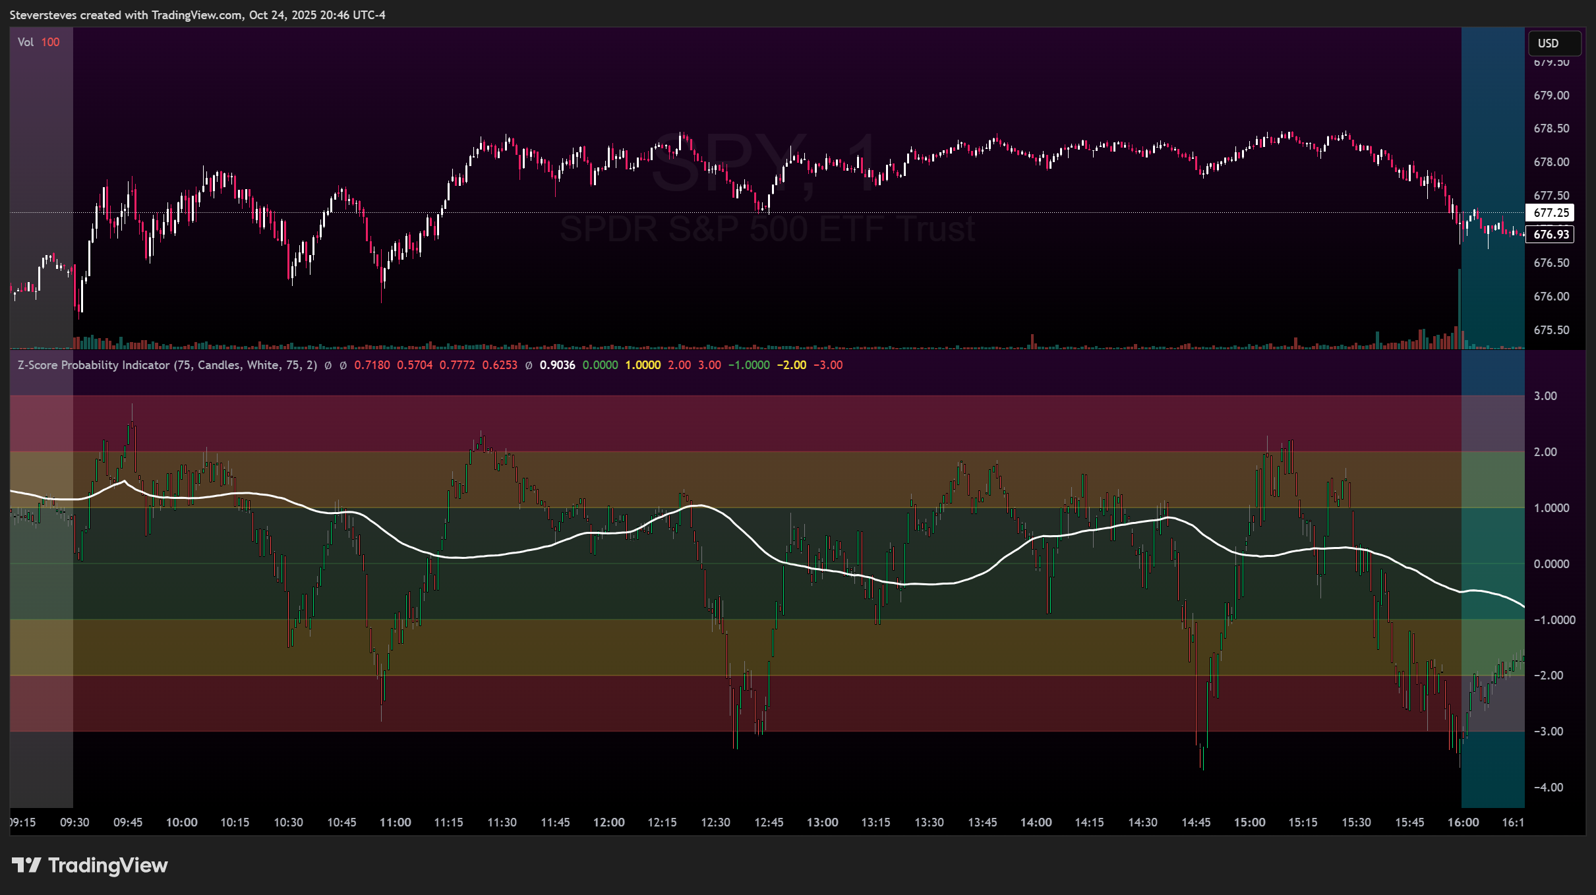Click the 10:30 time axis label
The height and width of the screenshot is (895, 1596).
tap(289, 823)
